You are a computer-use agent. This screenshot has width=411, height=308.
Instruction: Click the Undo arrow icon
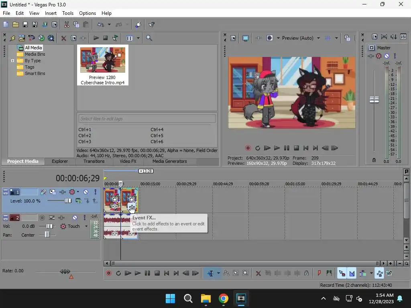point(101,24)
